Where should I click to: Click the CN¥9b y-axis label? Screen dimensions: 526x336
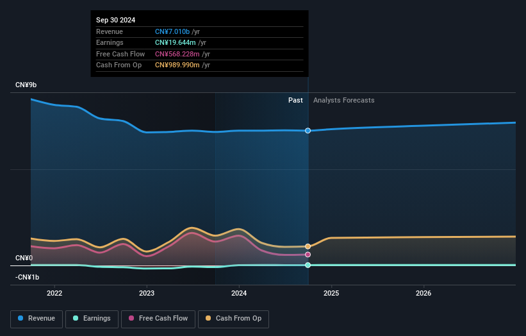pos(26,85)
